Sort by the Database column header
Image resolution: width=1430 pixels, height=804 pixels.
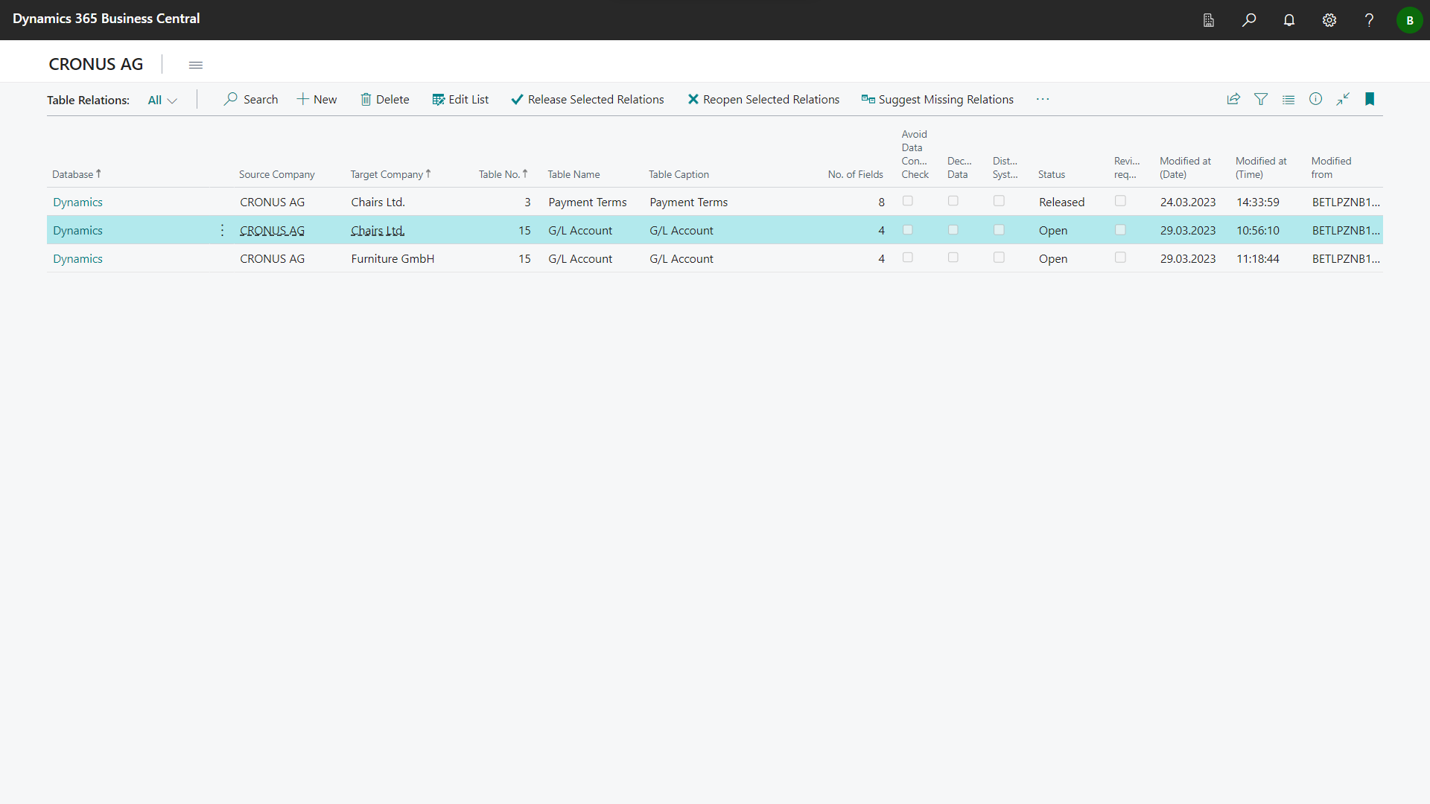pyautogui.click(x=76, y=174)
